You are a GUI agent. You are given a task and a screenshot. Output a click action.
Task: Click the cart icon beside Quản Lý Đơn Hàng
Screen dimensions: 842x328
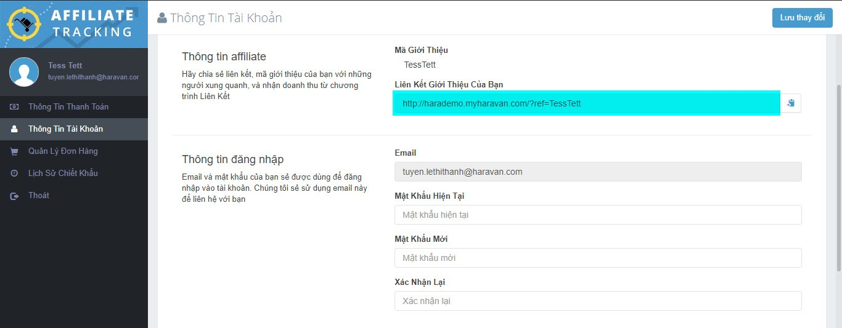(x=14, y=151)
